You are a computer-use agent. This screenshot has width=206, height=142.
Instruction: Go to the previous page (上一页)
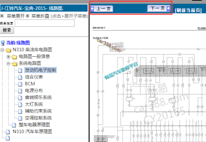[x=102, y=9]
